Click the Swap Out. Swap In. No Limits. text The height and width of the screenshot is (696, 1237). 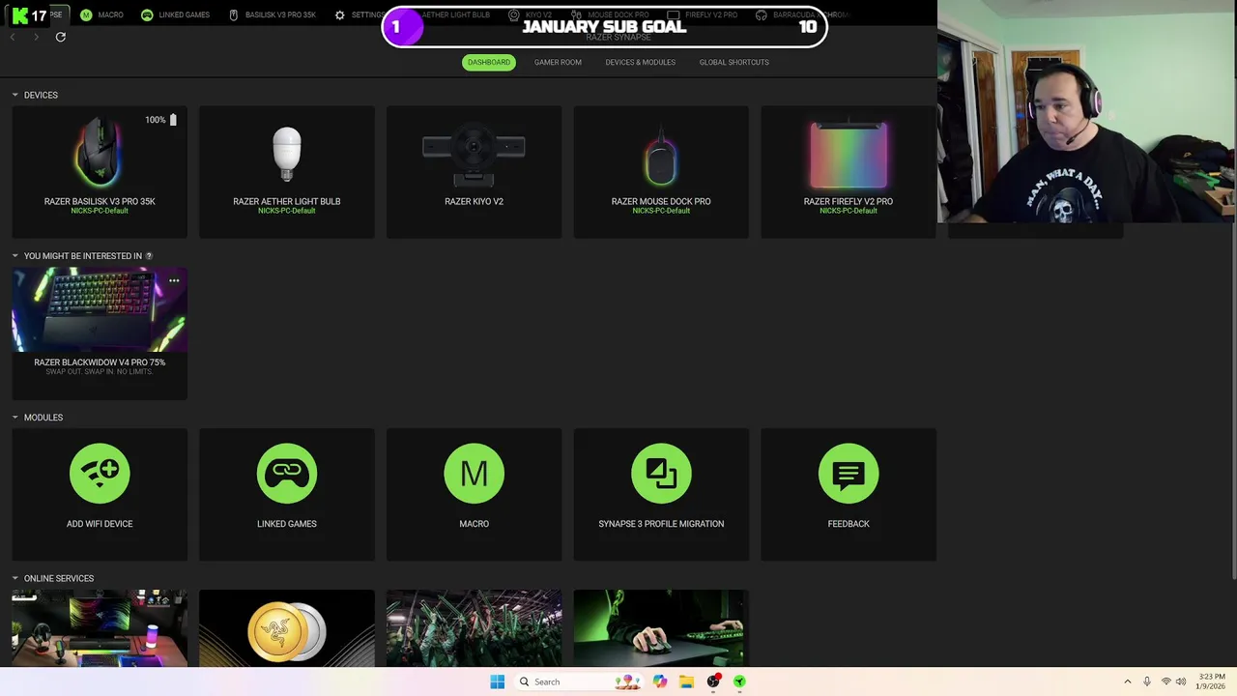pyautogui.click(x=100, y=371)
